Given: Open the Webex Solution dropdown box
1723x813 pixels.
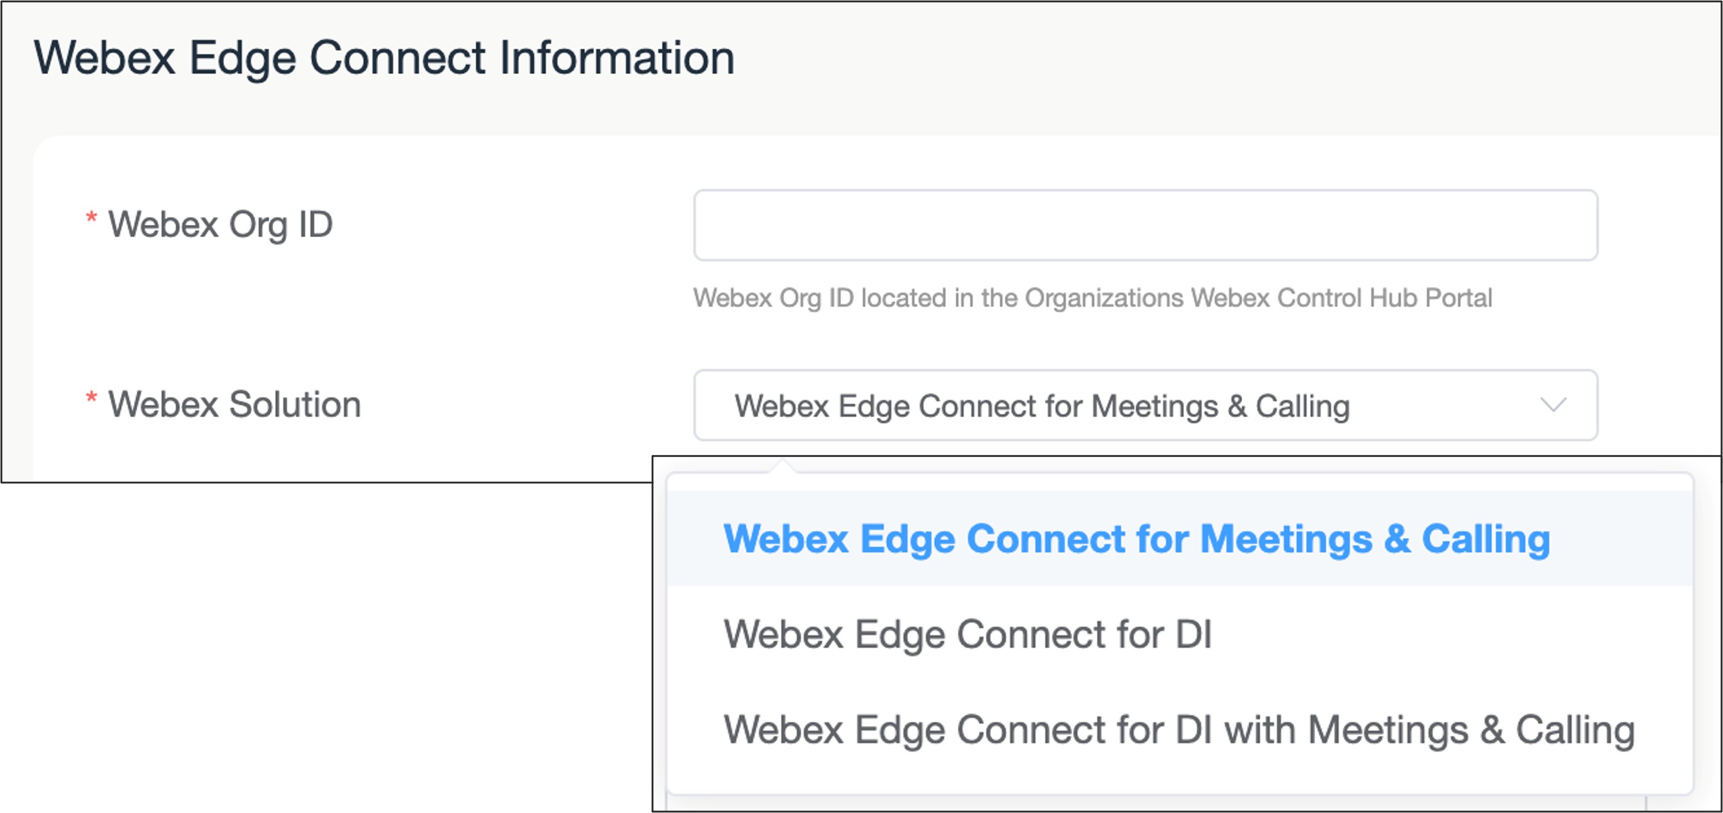Looking at the screenshot, I should point(1145,405).
